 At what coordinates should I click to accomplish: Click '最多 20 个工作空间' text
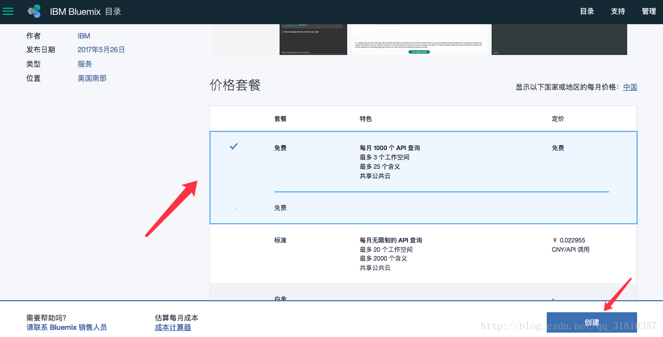pos(386,250)
